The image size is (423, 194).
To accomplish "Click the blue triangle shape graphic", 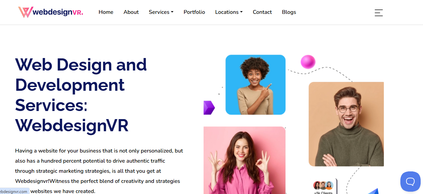I will point(372,191).
